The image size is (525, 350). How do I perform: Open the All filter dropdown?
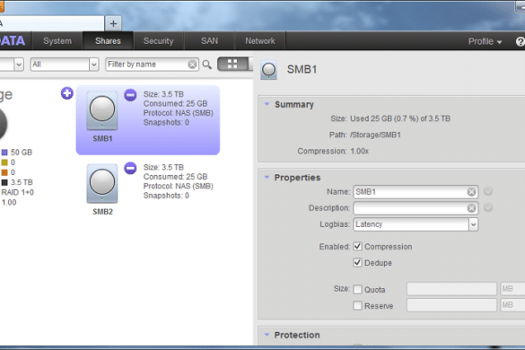(65, 65)
